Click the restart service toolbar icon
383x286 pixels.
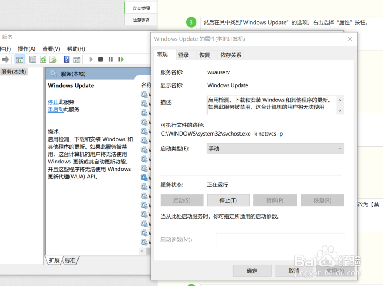pyautogui.click(x=121, y=59)
